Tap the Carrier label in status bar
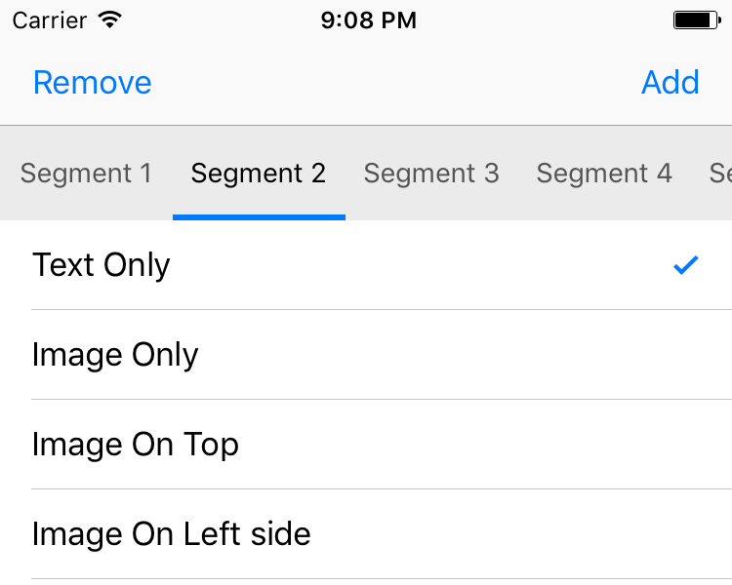The image size is (732, 585). point(48,19)
